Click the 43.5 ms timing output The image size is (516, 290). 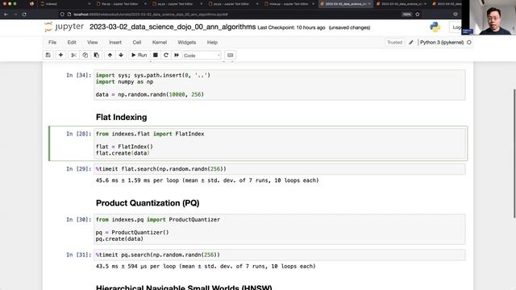(206, 267)
